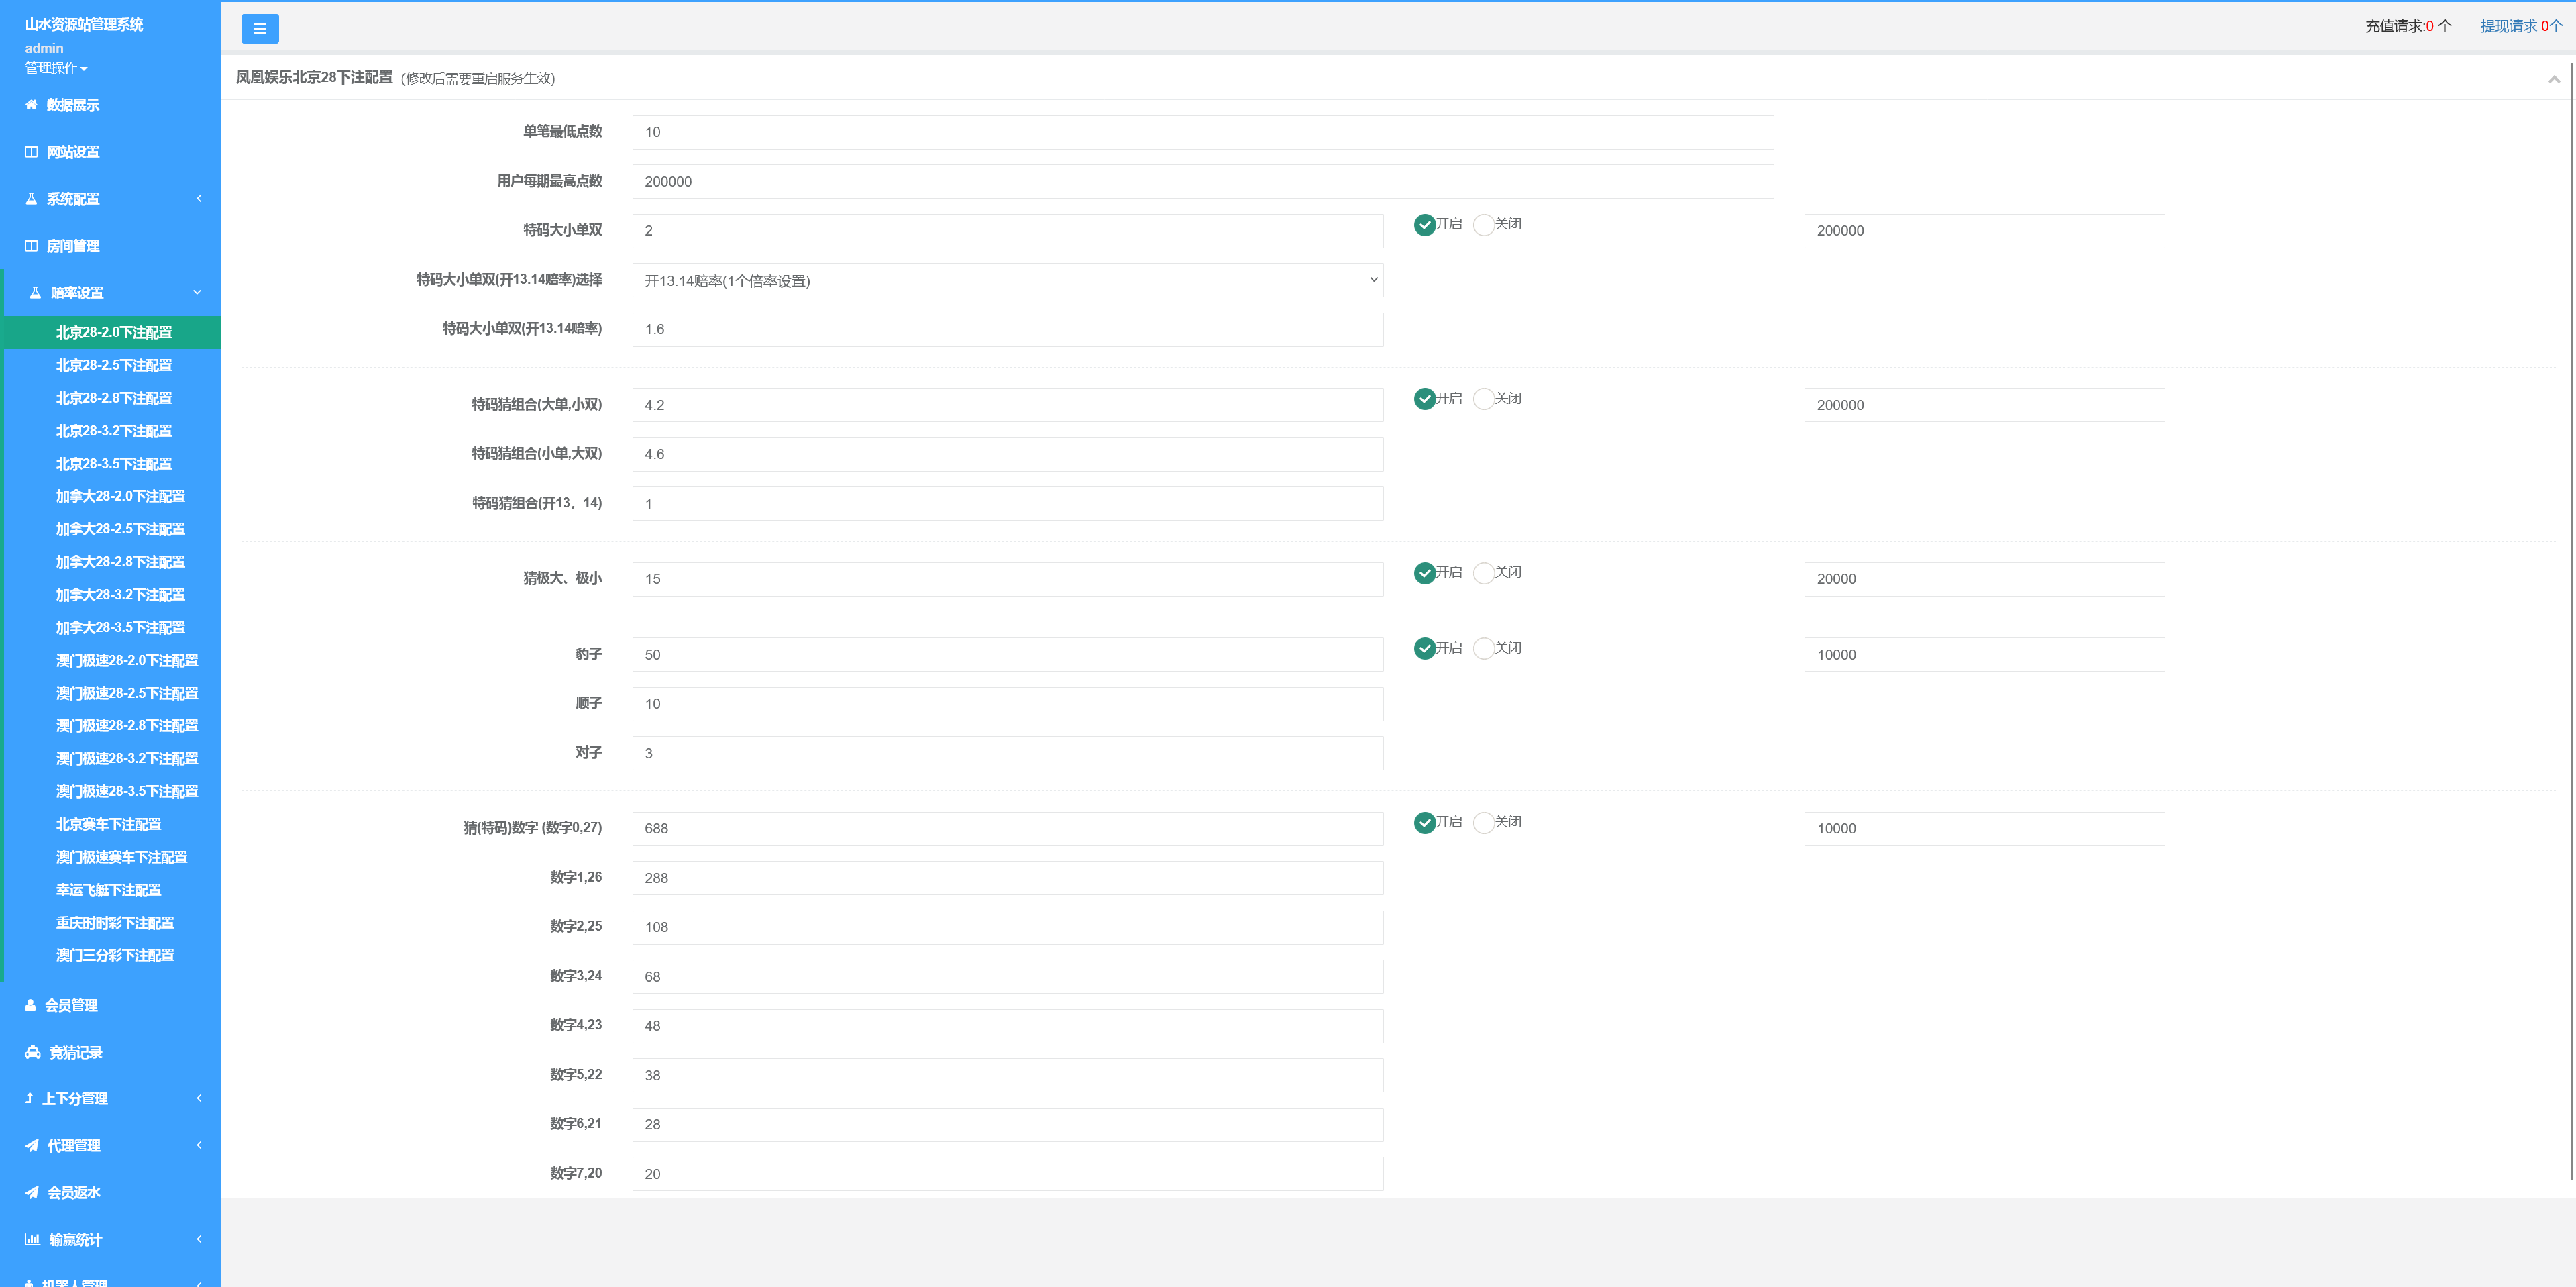Open 北京赛车下注配置 menu item
The width and height of the screenshot is (2576, 1287).
[x=108, y=825]
